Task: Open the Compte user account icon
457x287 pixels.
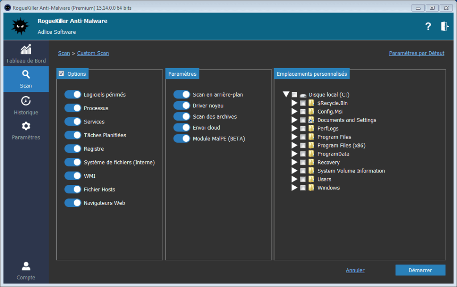Action: pyautogui.click(x=26, y=266)
